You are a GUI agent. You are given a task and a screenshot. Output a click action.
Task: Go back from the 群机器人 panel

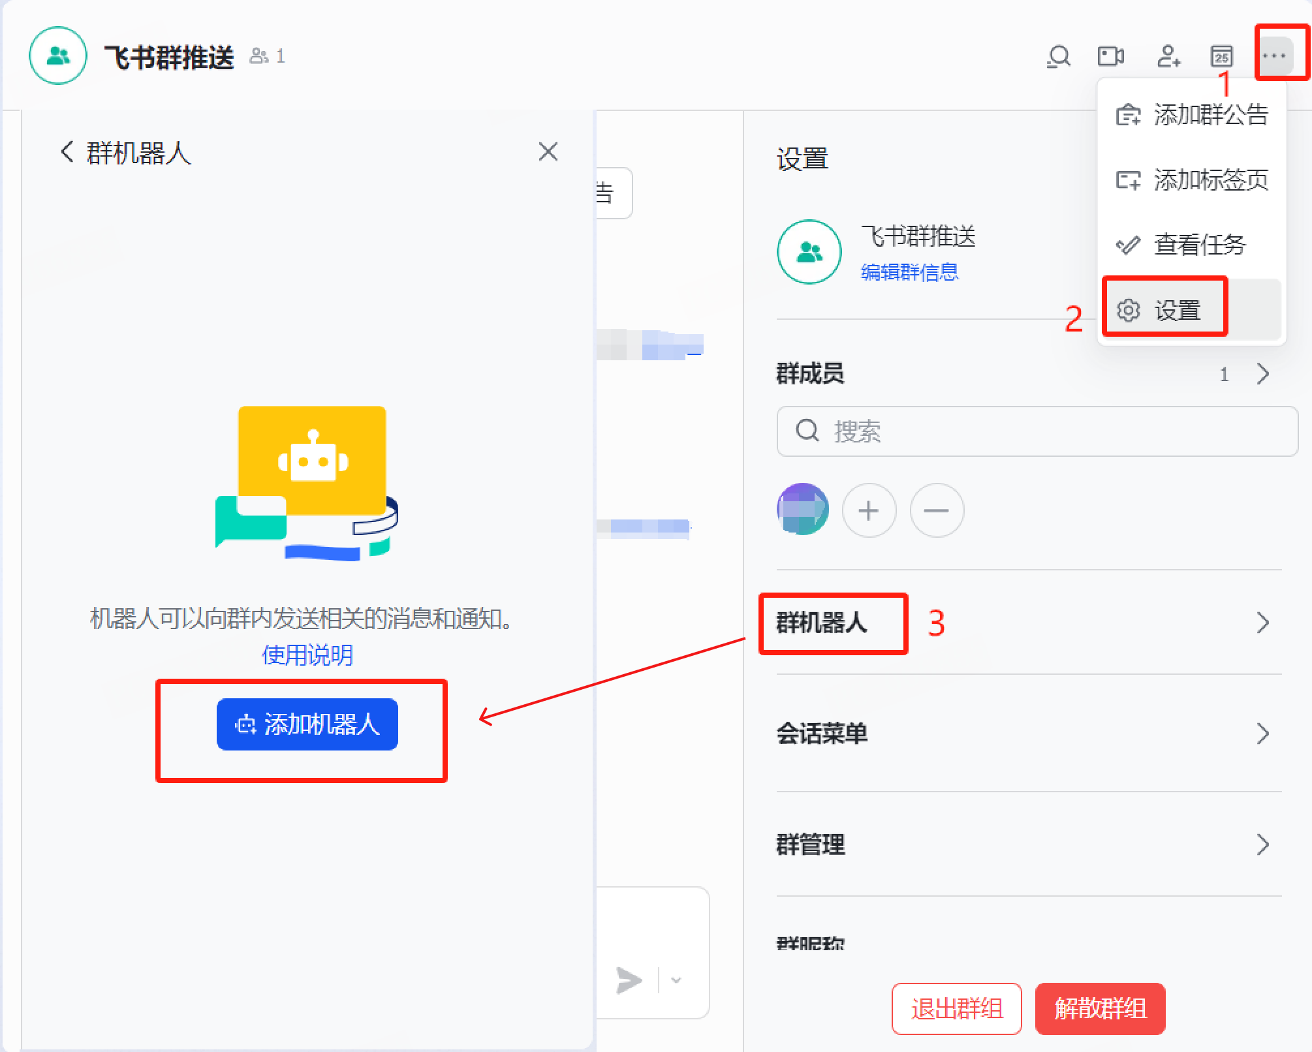67,152
